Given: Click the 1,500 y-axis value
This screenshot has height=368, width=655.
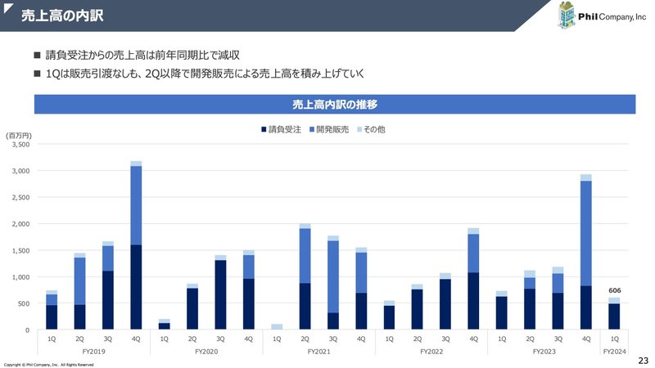Looking at the screenshot, I should (x=21, y=250).
